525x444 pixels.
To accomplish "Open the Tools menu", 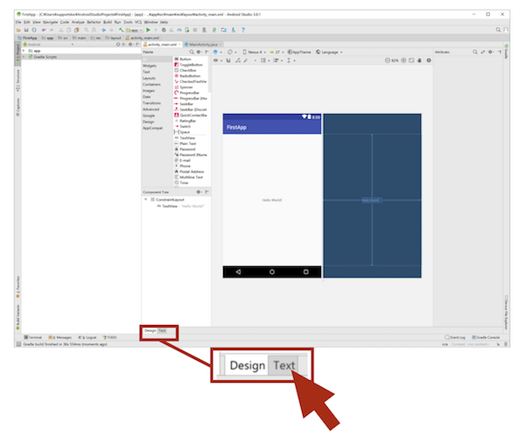I will [129, 22].
